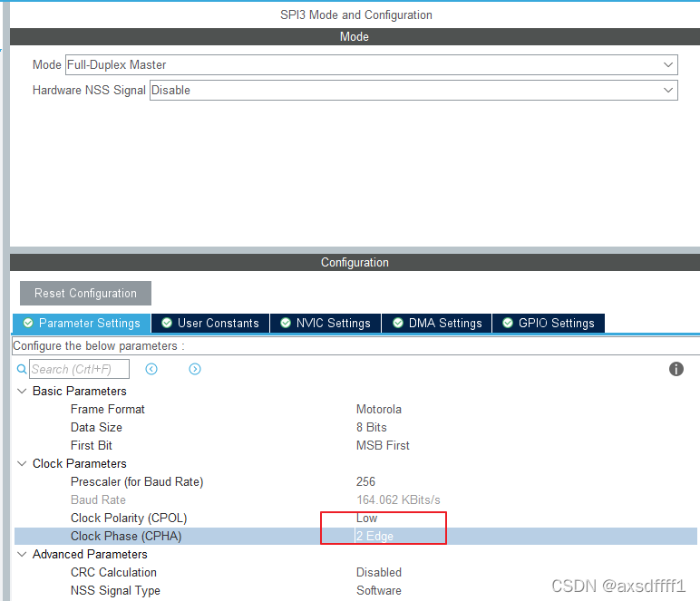Click the search magnifier icon
This screenshot has width=700, height=601.
22,369
